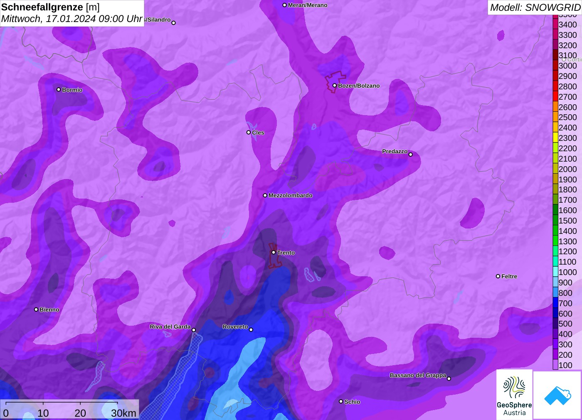
Task: Click the legend value '500'
Action: [565, 324]
